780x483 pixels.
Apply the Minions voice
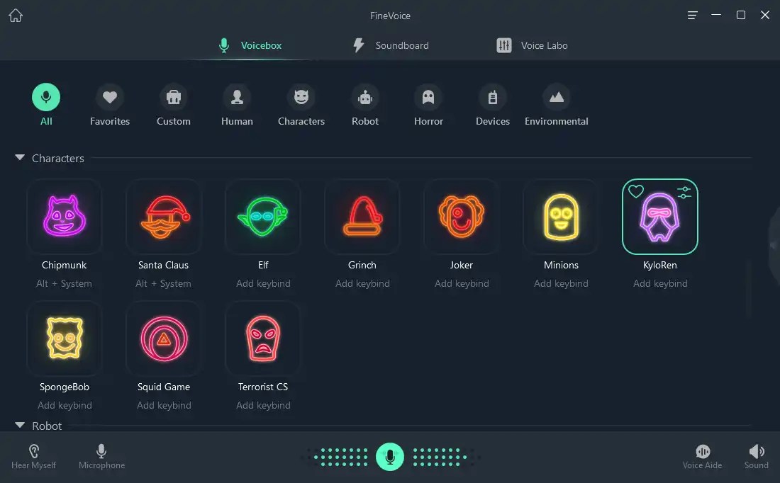561,217
